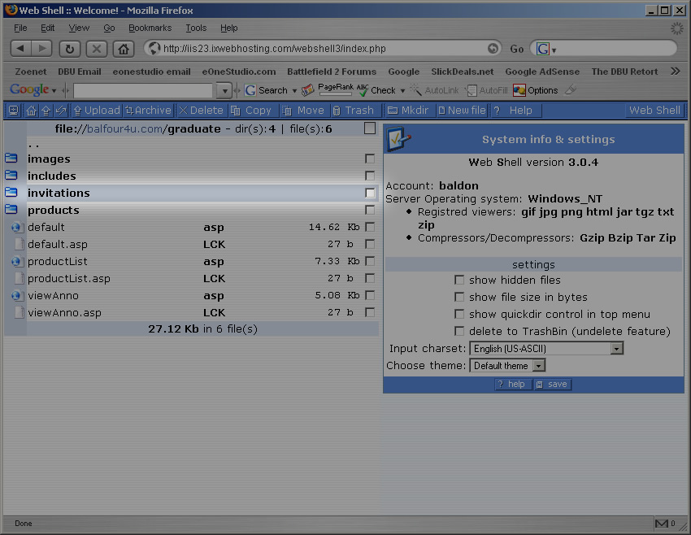691x535 pixels.
Task: Click the browser Reload button
Action: tap(69, 49)
